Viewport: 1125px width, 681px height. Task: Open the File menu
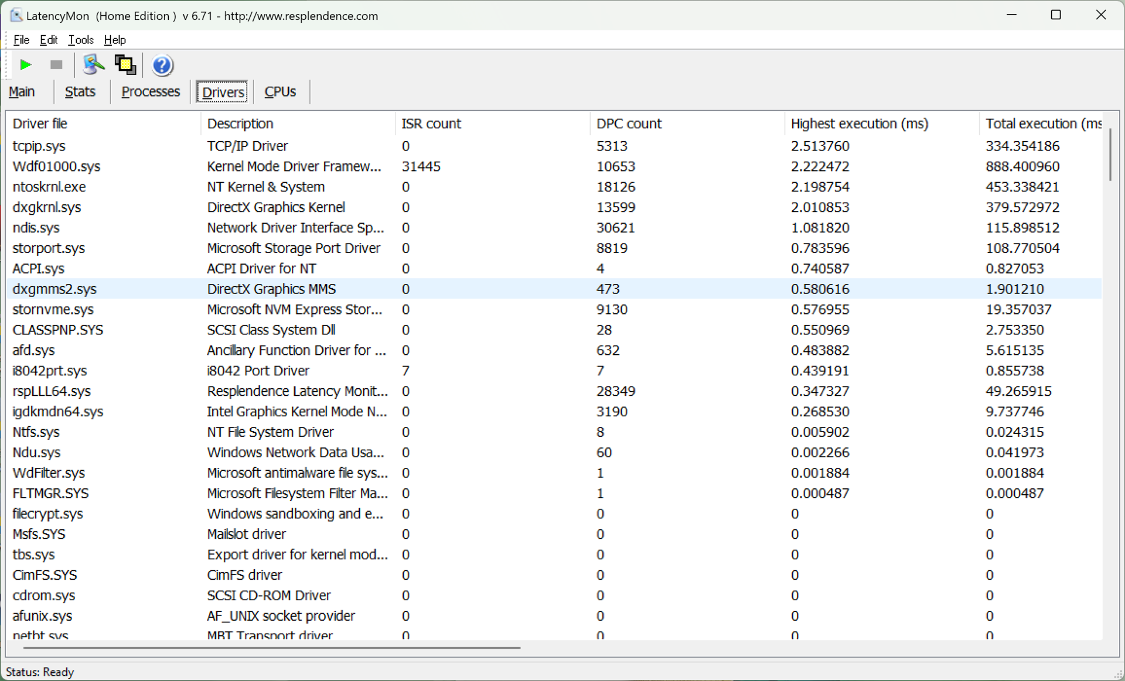[x=21, y=40]
